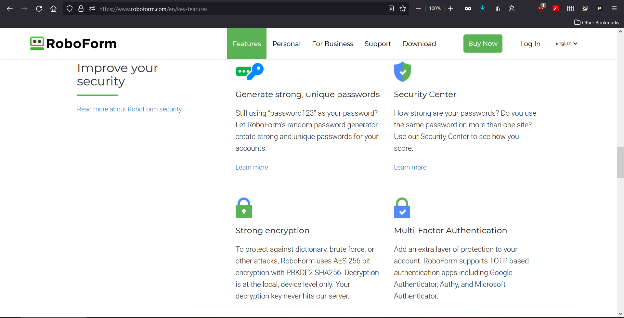Image resolution: width=624 pixels, height=318 pixels.
Task: Open tracking protection shield info
Action: (x=70, y=9)
